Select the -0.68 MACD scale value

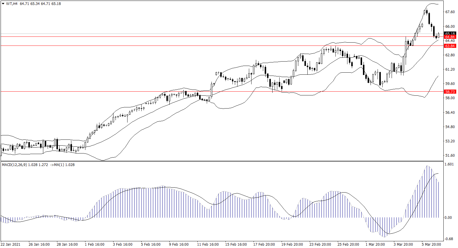point(449,239)
